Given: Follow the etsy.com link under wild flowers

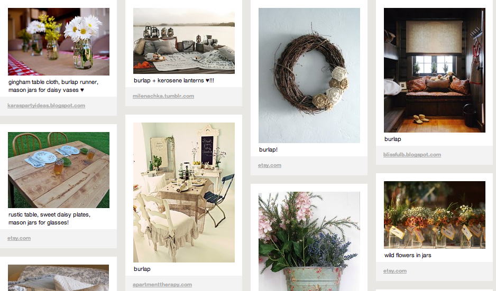Looking at the screenshot, I should pyautogui.click(x=395, y=271).
